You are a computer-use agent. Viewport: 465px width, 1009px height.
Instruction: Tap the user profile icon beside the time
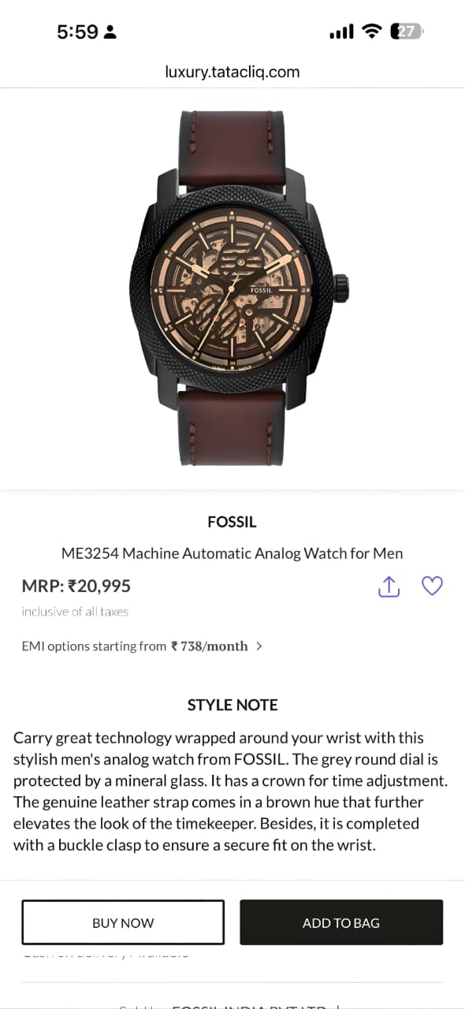pyautogui.click(x=110, y=32)
